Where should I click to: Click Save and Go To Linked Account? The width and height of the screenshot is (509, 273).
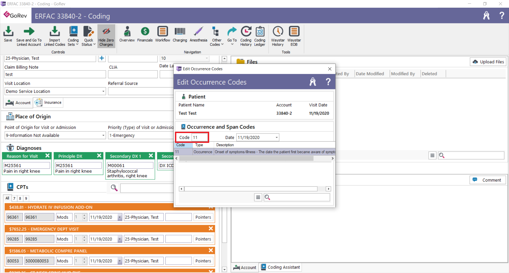[x=29, y=36]
